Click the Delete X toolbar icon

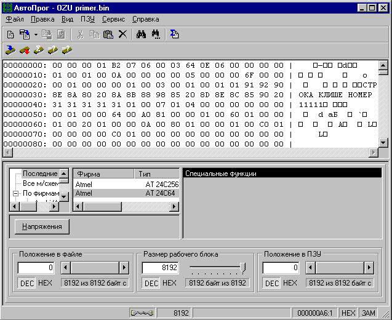click(x=122, y=34)
